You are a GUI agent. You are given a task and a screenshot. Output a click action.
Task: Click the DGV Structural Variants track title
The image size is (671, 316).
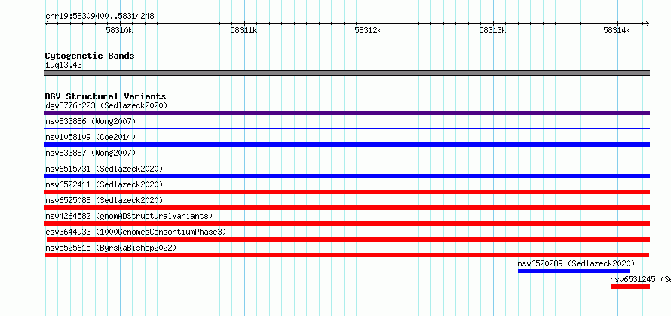coord(106,96)
